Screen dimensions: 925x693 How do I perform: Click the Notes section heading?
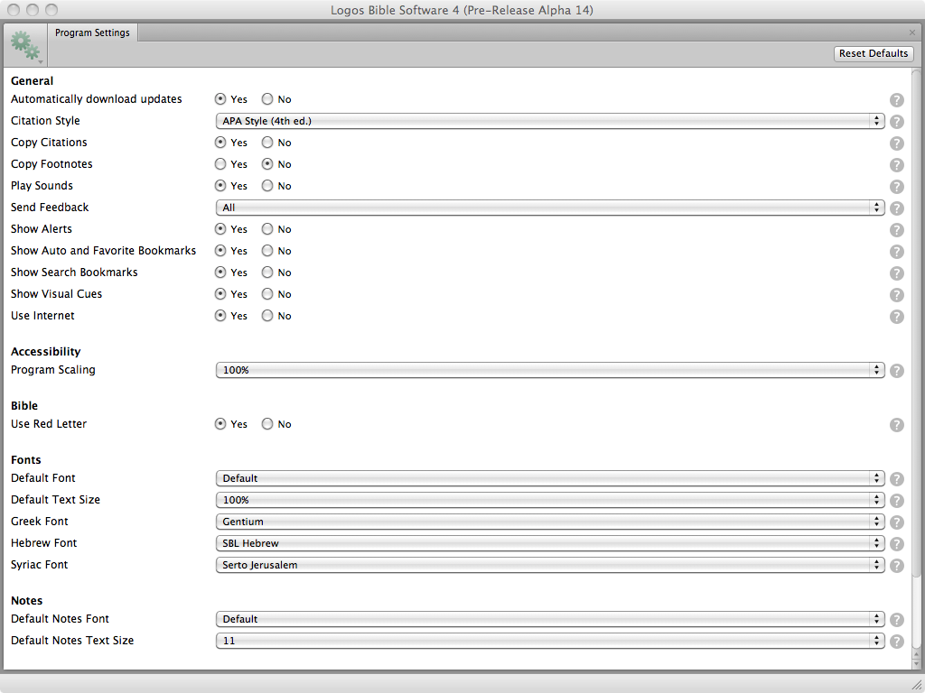pos(26,601)
